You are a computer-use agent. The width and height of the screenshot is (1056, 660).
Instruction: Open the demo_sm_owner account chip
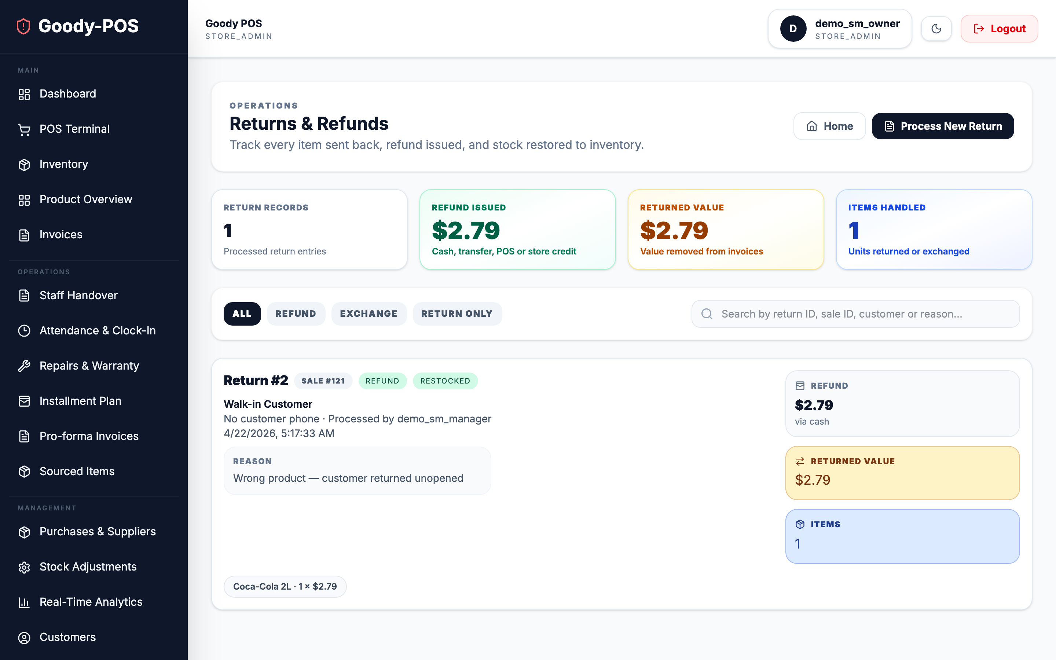pos(839,28)
